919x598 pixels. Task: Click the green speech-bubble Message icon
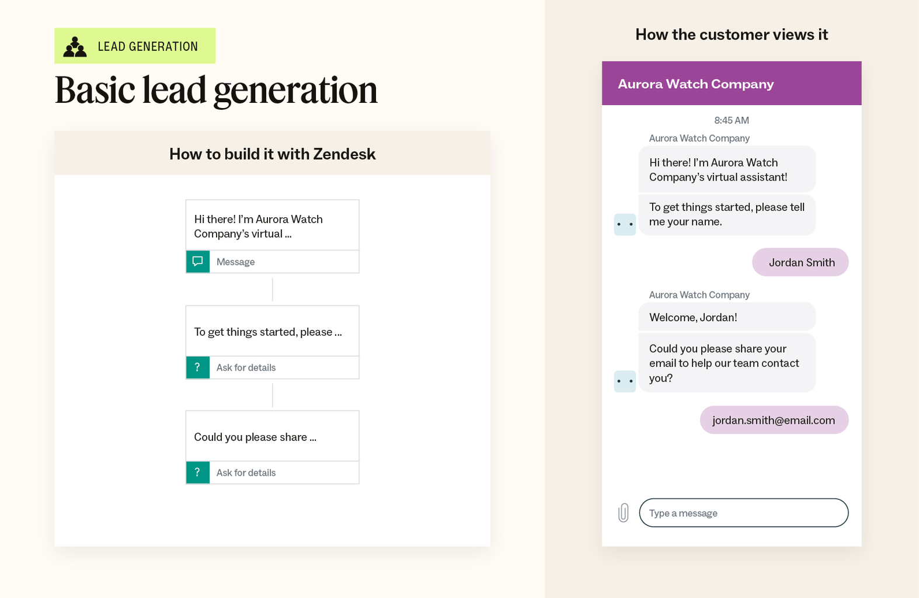[198, 262]
